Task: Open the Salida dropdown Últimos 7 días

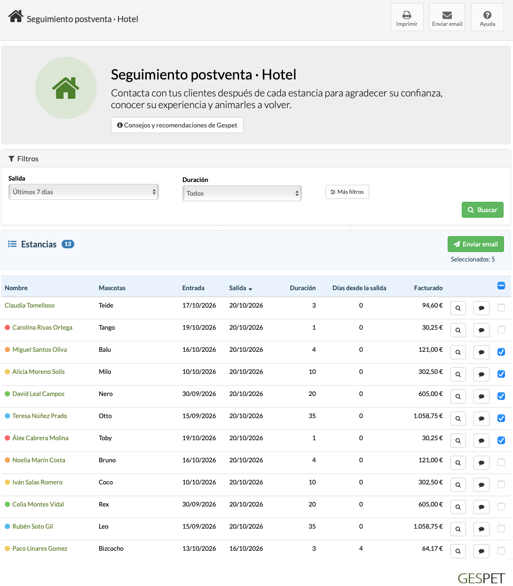Action: pyautogui.click(x=84, y=192)
